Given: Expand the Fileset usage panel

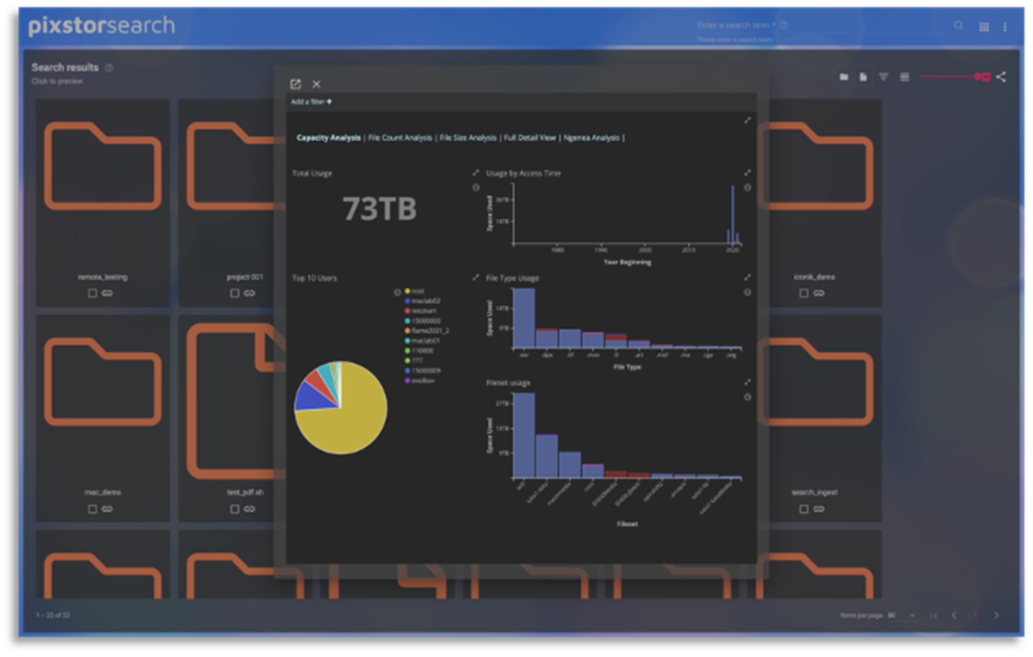Looking at the screenshot, I should (747, 382).
